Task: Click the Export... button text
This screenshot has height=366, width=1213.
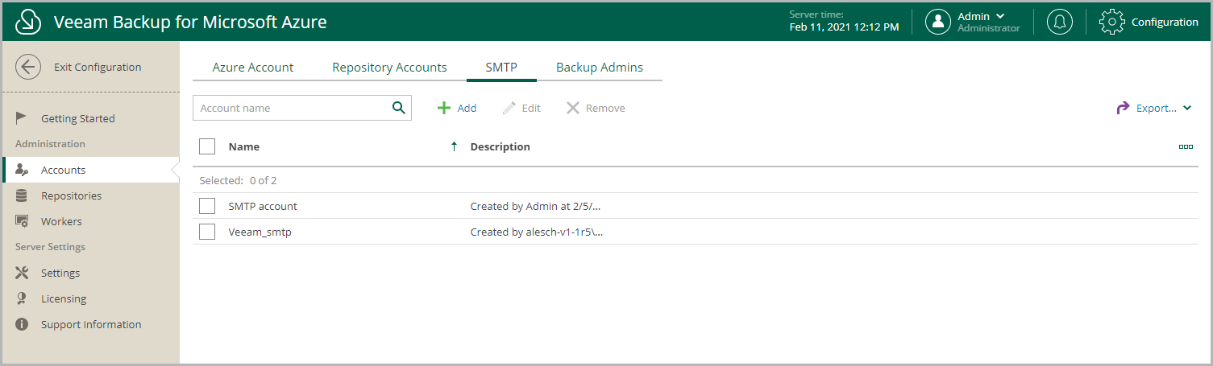Action: click(1157, 108)
